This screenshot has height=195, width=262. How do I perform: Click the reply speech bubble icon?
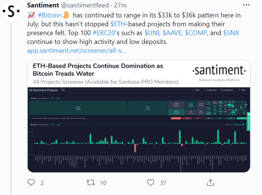click(x=32, y=182)
